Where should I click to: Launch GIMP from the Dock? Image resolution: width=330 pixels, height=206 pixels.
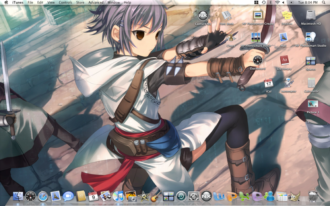pyautogui.click(x=294, y=197)
